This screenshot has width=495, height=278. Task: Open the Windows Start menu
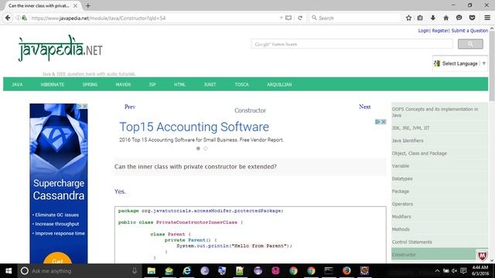click(9, 271)
